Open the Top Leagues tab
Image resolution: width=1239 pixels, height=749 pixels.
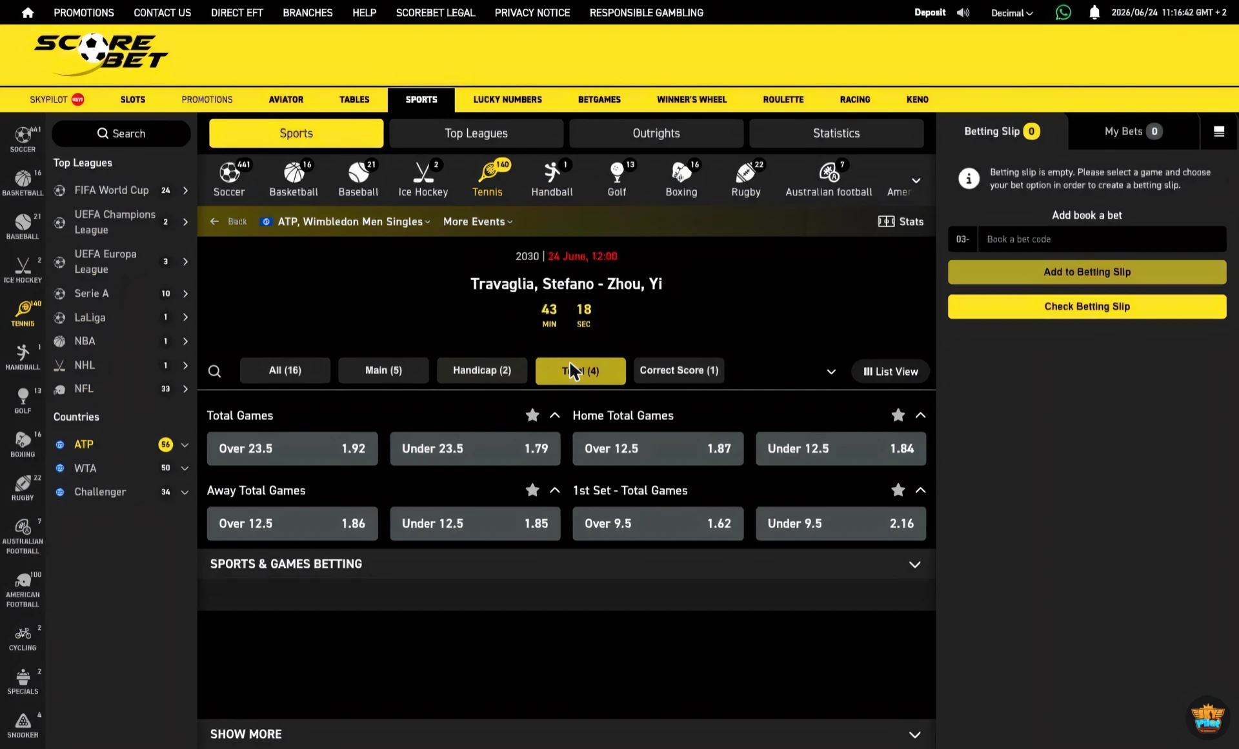point(476,133)
